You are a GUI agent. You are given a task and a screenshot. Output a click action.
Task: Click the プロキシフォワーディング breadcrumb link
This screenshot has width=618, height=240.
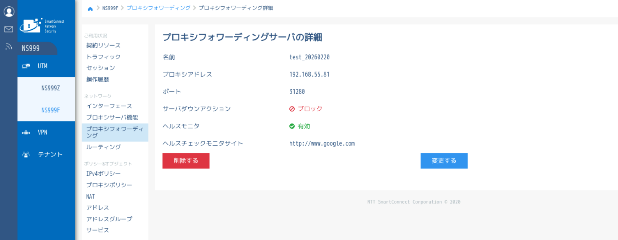tap(158, 8)
